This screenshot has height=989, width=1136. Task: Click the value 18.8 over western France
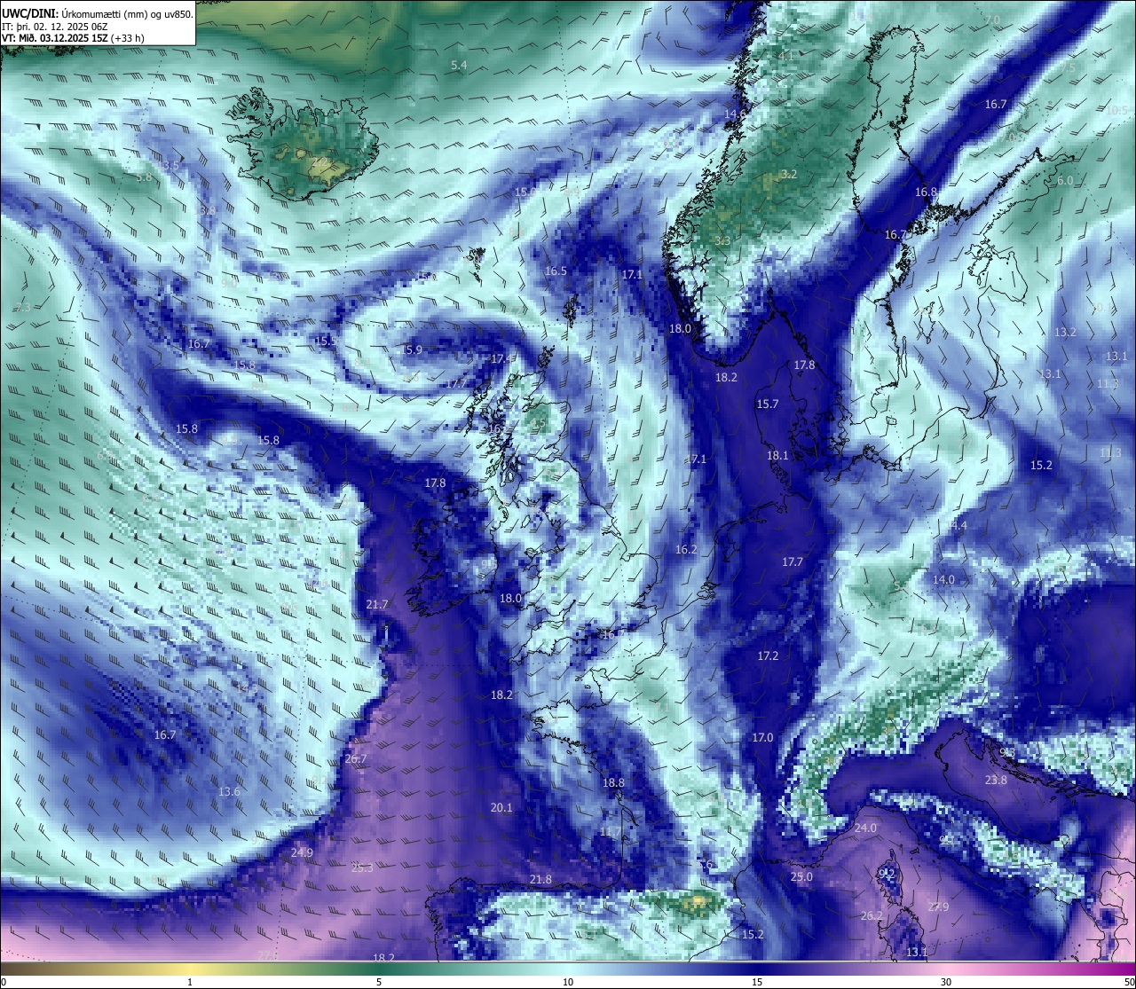point(613,783)
